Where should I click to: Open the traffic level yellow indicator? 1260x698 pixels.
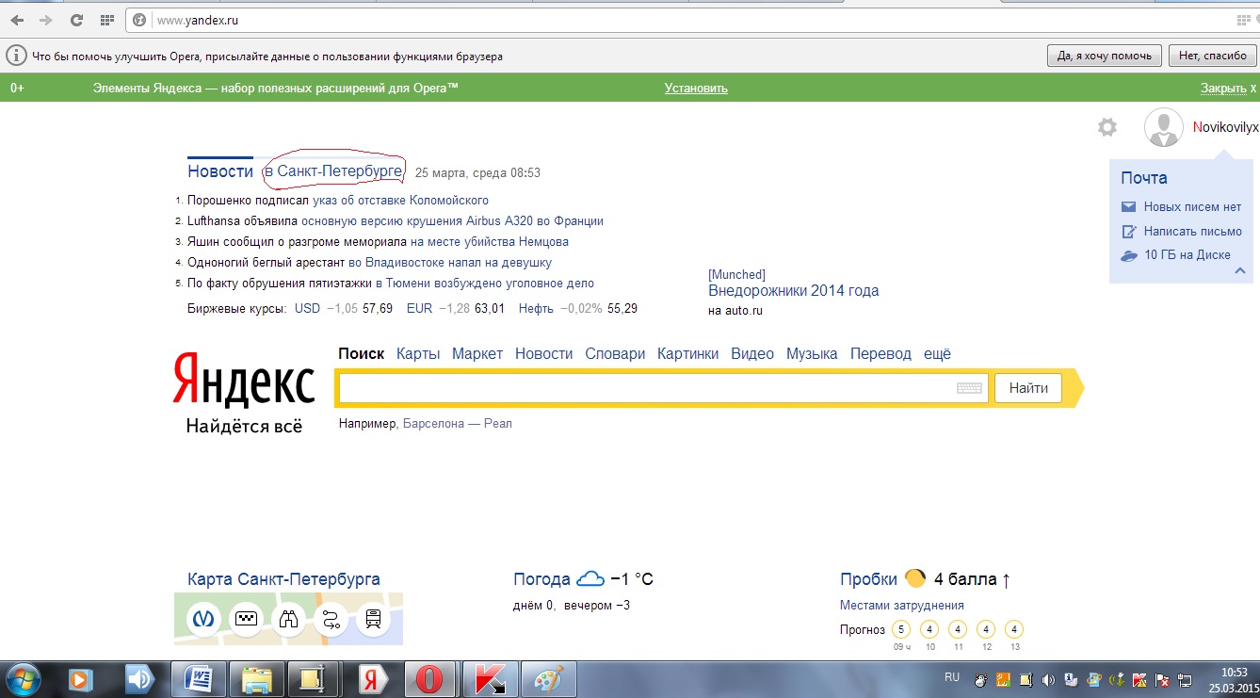[914, 578]
